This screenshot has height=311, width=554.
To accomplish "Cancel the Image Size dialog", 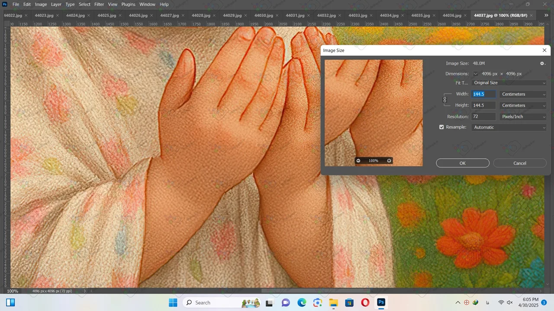I will coord(519,163).
